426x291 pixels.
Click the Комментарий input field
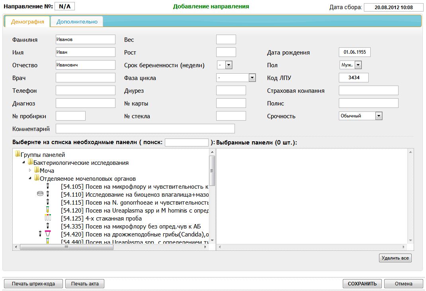tap(145, 129)
